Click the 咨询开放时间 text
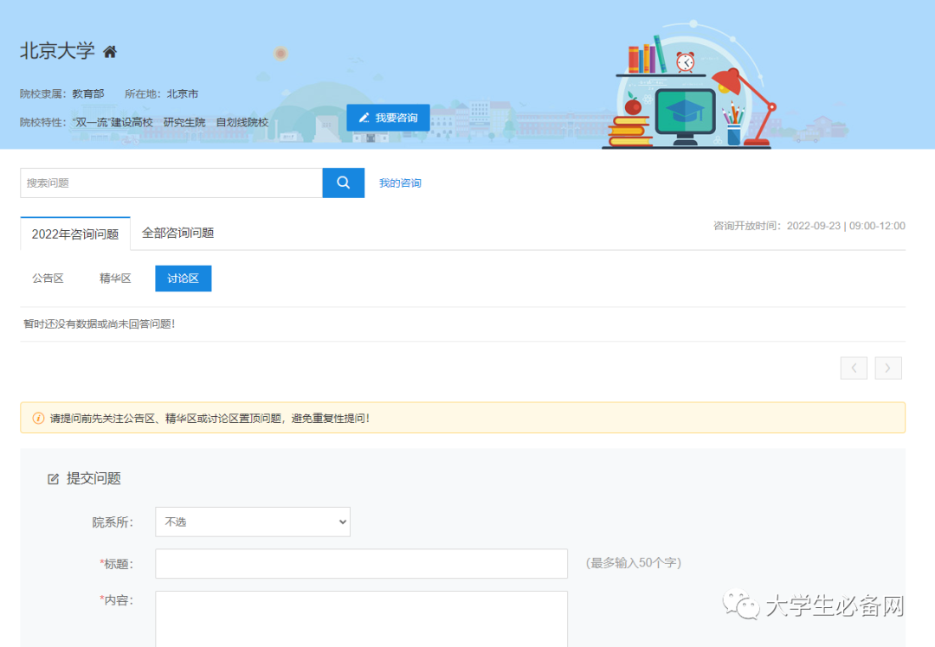Screen dimensions: 935x647 (809, 226)
